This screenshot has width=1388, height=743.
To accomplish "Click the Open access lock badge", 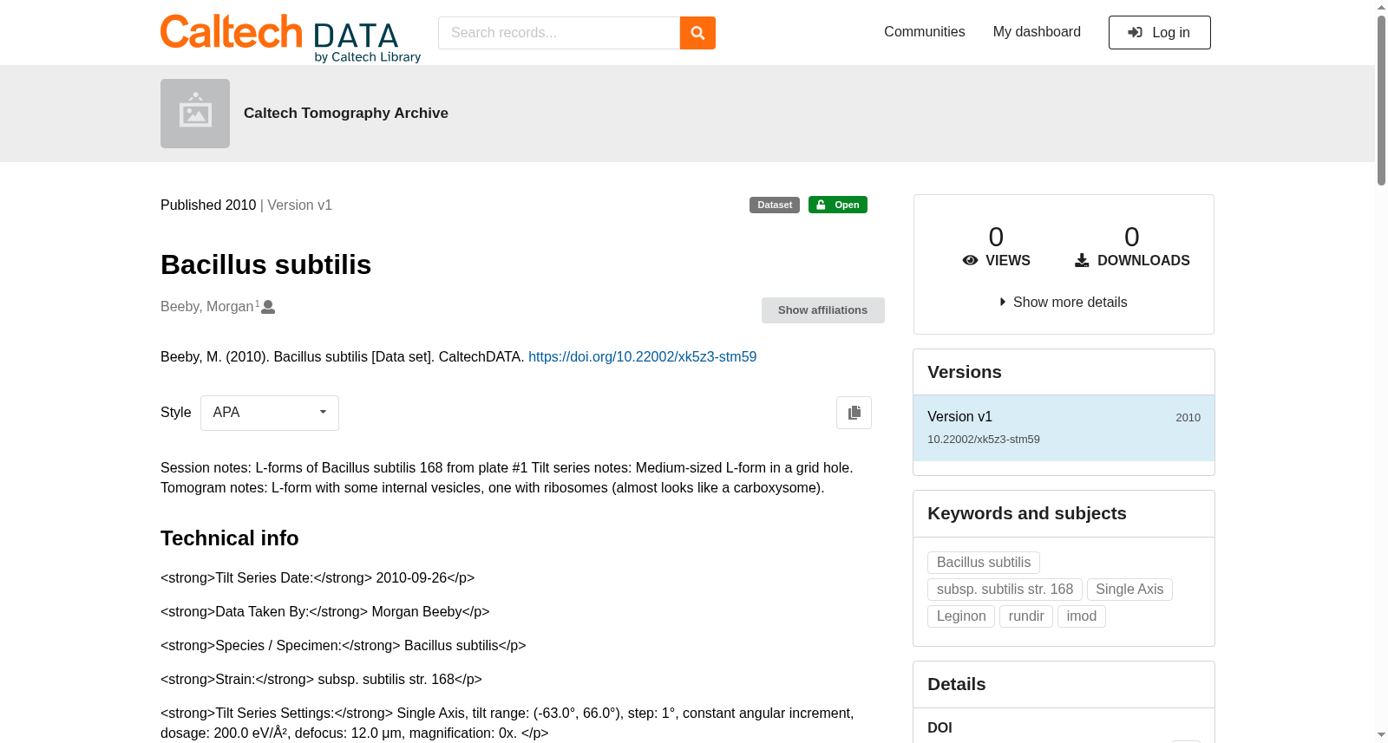I will click(838, 205).
